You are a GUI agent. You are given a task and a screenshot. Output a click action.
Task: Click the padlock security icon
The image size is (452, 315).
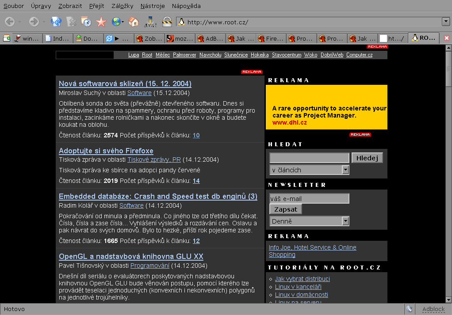[x=167, y=22]
